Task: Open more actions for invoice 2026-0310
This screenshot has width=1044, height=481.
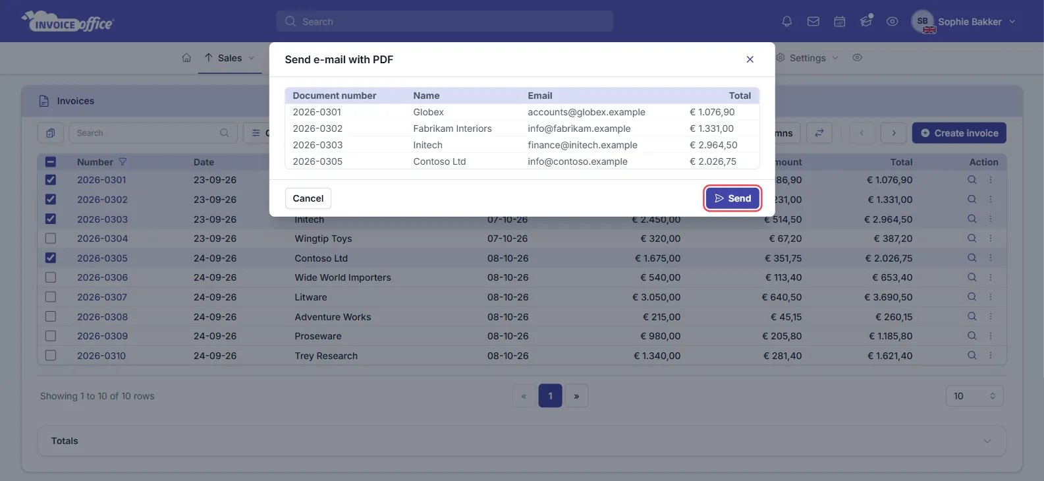Action: coord(990,356)
